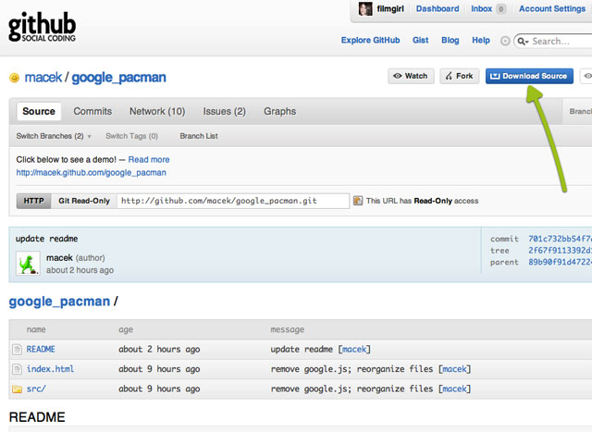Click the circular icon beside Help
The width and height of the screenshot is (592, 432).
click(505, 41)
